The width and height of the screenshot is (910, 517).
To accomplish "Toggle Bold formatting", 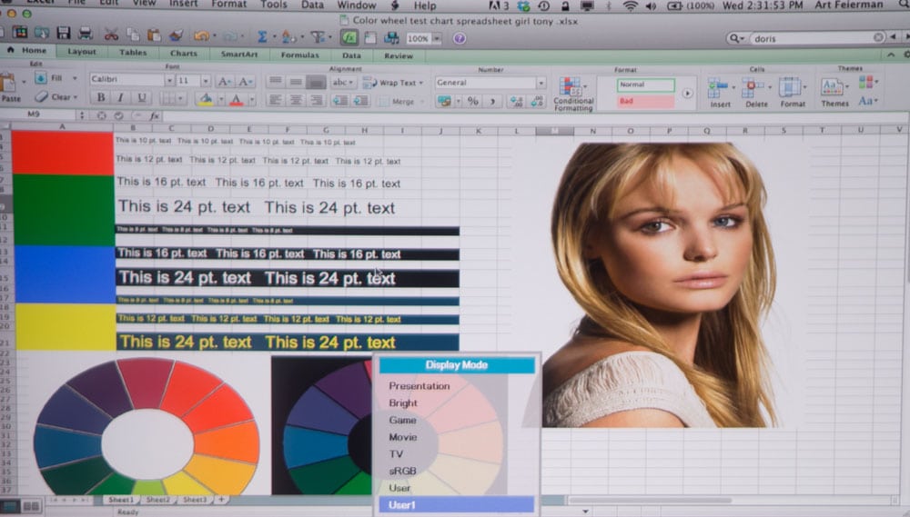I will pos(101,97).
